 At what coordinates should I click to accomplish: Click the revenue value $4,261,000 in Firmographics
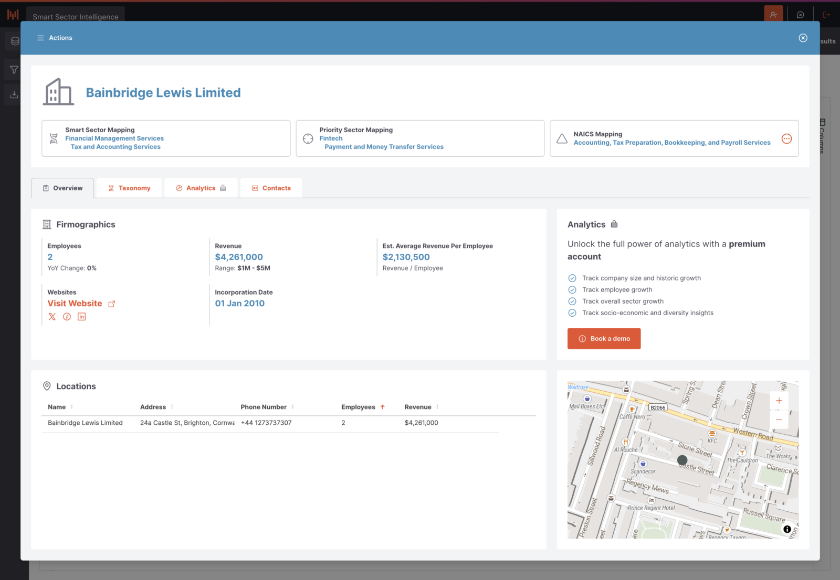coord(239,257)
